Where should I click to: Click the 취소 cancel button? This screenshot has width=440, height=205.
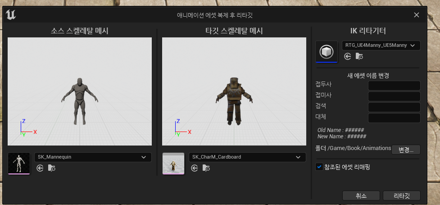coord(361,196)
